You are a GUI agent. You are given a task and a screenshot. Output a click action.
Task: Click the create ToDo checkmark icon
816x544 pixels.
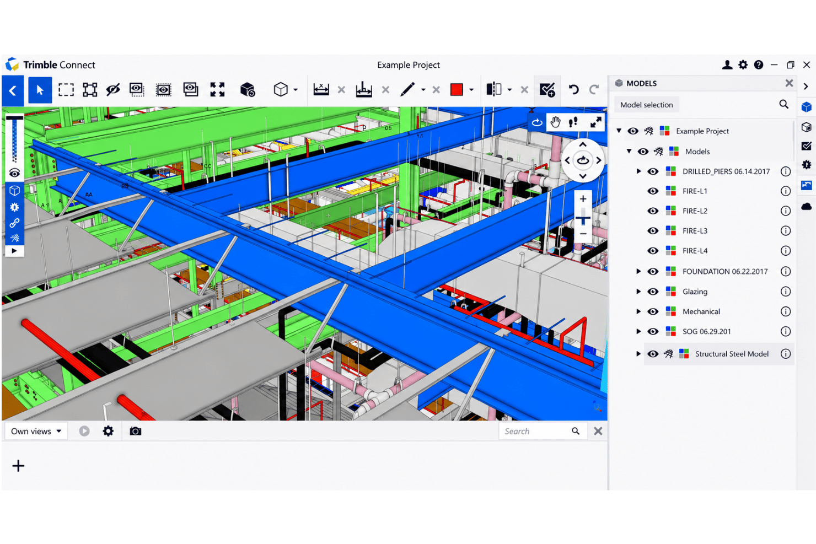[x=547, y=90]
